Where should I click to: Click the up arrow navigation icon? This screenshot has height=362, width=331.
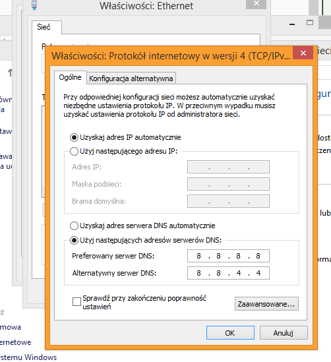[x=10, y=73]
